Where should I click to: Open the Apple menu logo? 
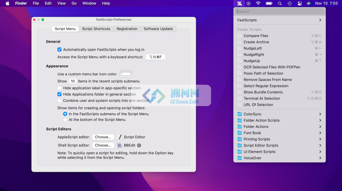pyautogui.click(x=7, y=3)
